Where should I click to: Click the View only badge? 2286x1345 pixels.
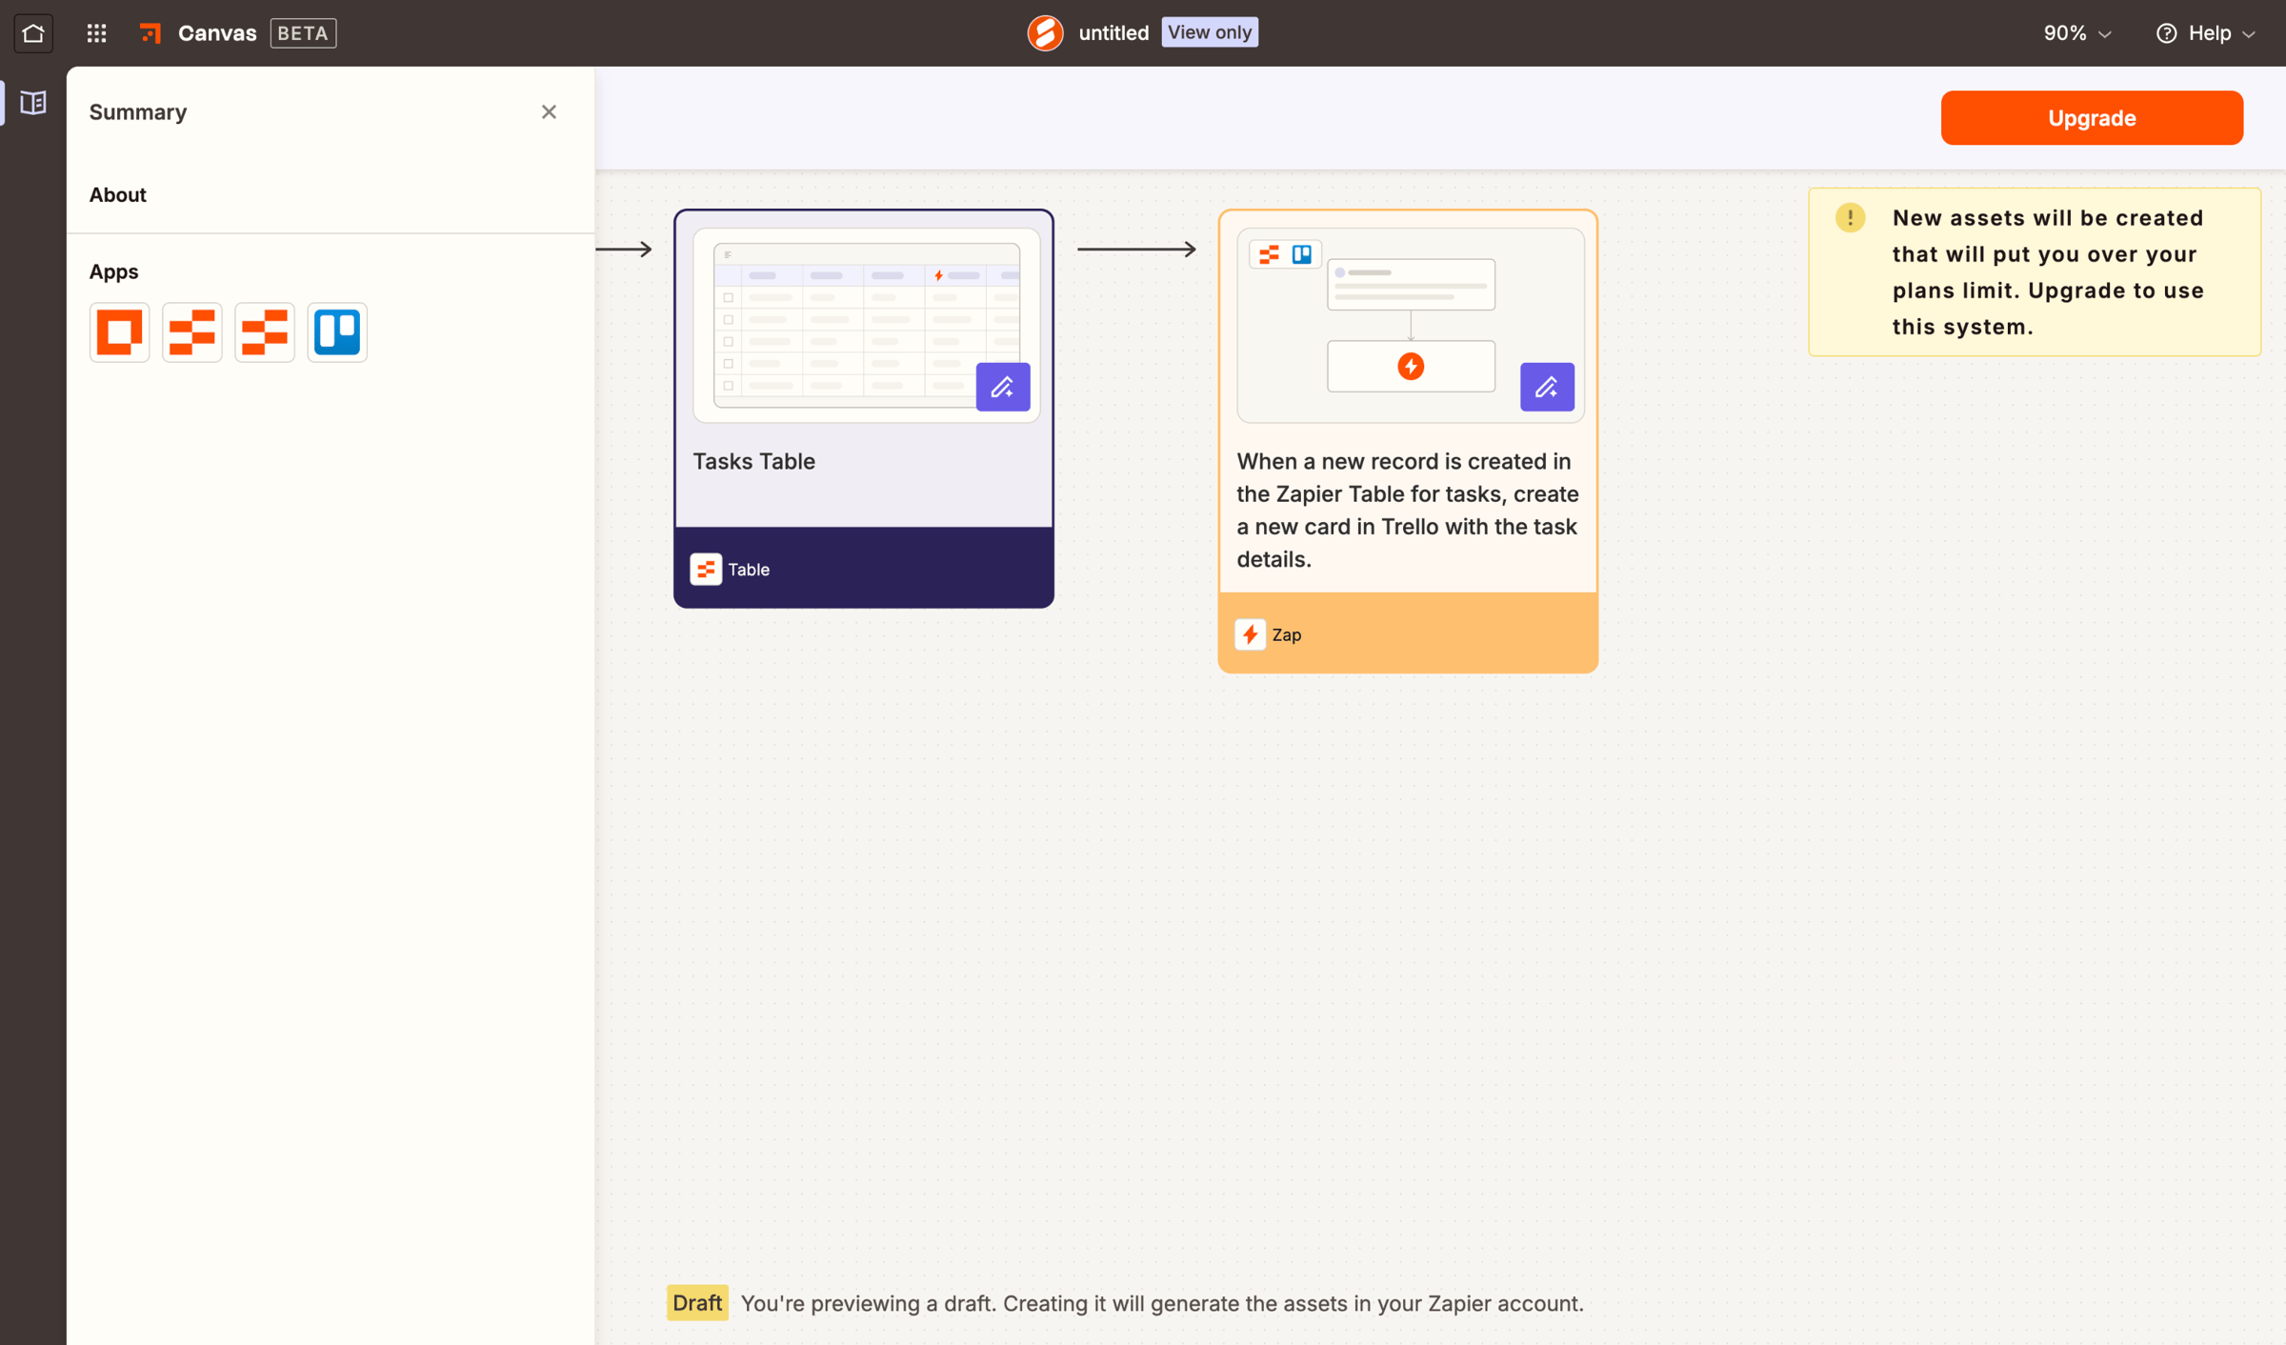pos(1209,32)
